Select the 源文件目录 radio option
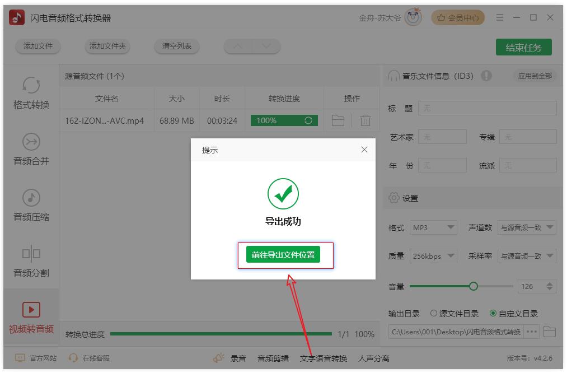This screenshot has height=373, width=567. [434, 314]
